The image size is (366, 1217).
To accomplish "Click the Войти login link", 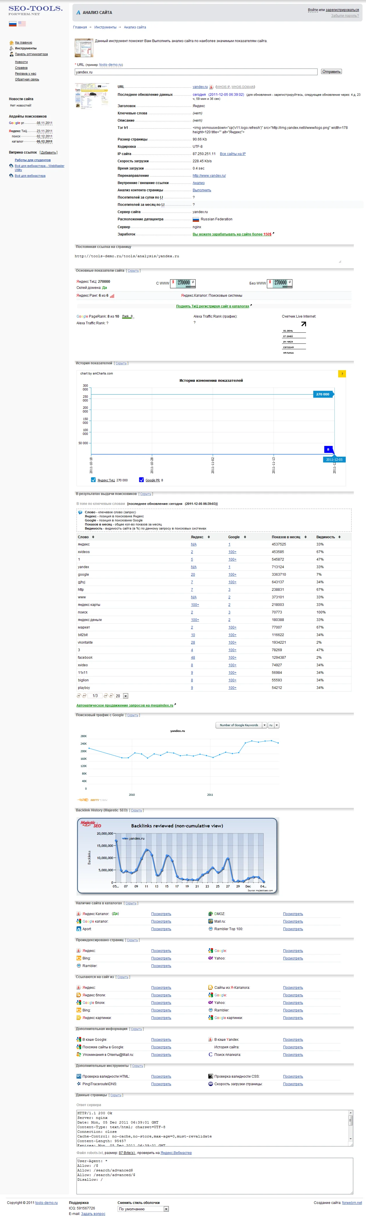I will click(x=313, y=10).
